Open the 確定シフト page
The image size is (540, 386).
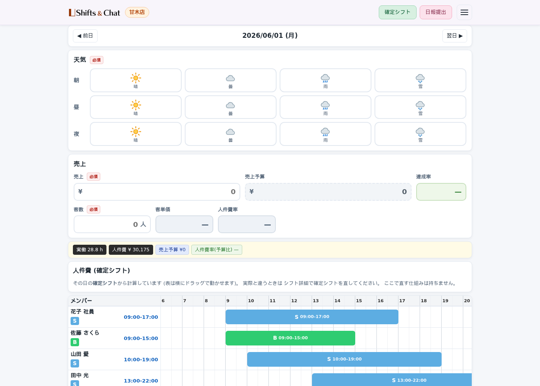point(398,12)
